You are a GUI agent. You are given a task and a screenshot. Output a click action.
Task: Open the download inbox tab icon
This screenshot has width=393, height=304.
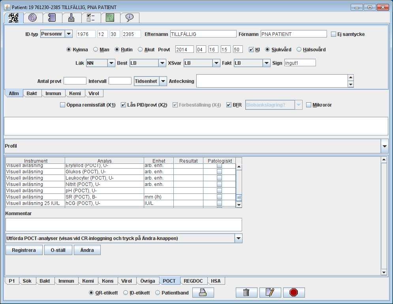71,18
